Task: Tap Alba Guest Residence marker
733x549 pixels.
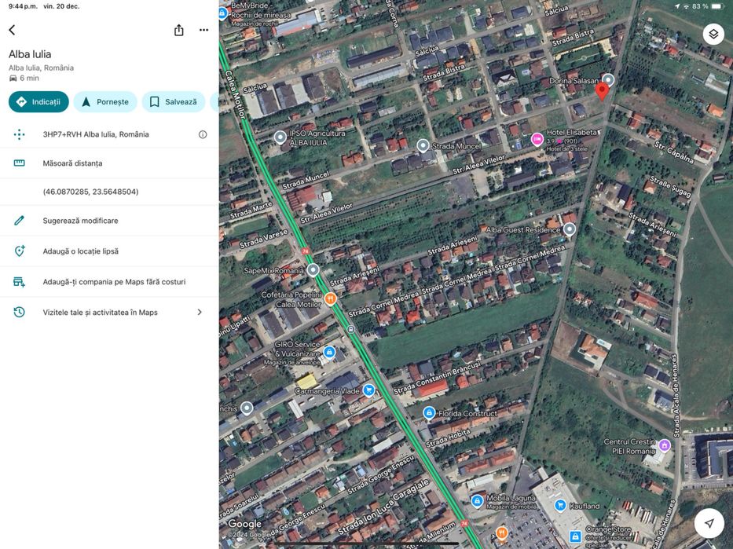Action: click(x=569, y=229)
